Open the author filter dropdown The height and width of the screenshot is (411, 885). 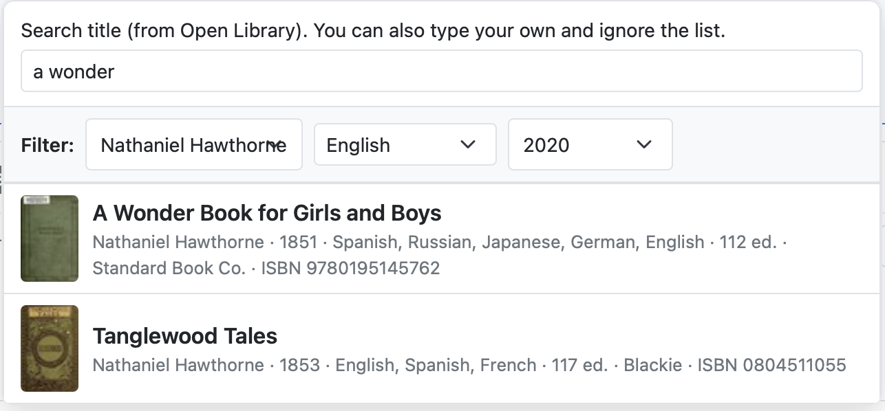[x=193, y=145]
